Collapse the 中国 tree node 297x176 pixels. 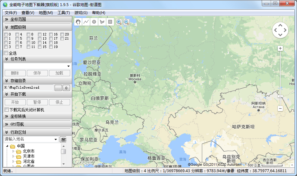7,146
